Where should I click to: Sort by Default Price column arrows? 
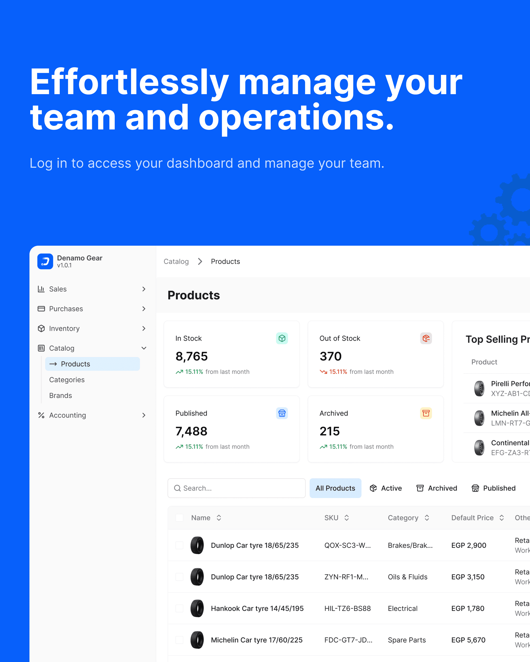coord(502,518)
